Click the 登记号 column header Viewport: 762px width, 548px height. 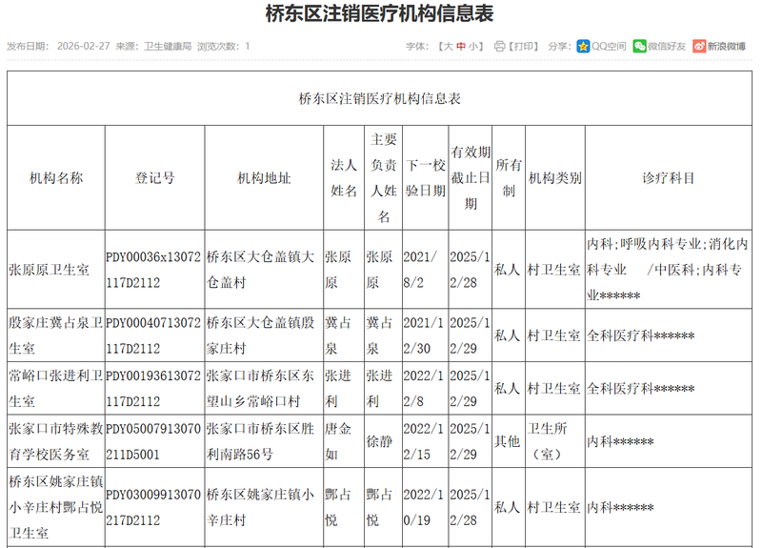[154, 178]
